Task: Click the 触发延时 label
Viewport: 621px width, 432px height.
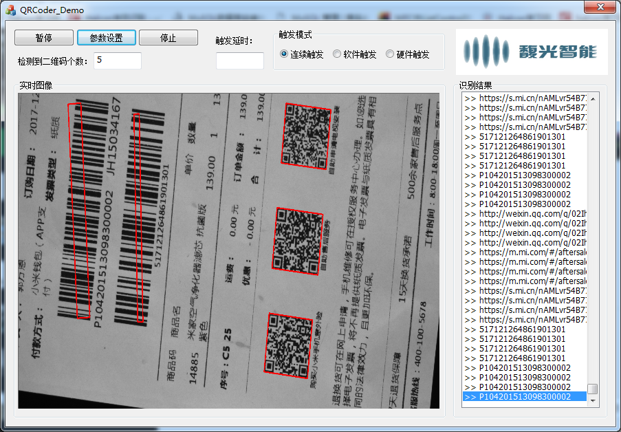Action: [x=234, y=41]
